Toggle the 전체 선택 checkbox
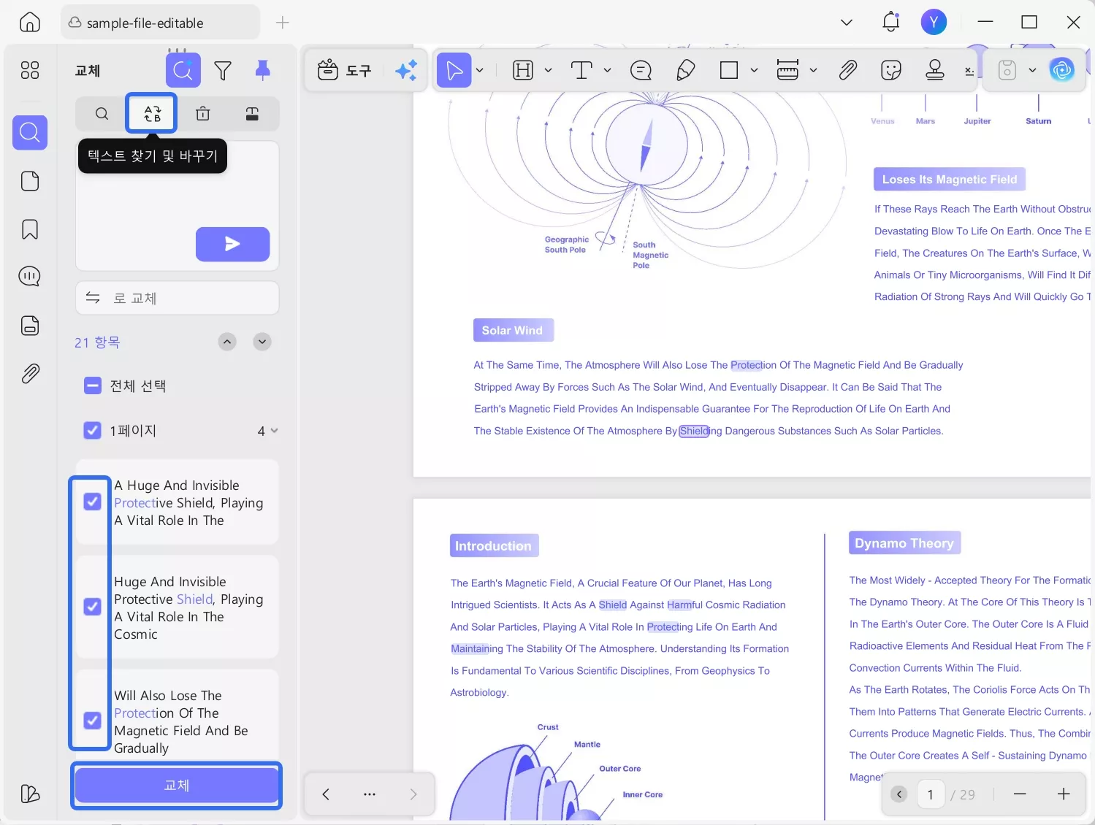The width and height of the screenshot is (1095, 825). pyautogui.click(x=93, y=385)
